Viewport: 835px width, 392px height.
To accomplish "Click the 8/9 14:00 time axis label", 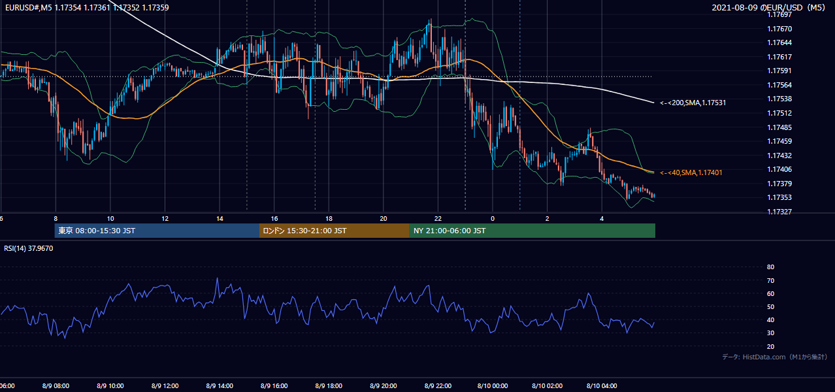I will pyautogui.click(x=220, y=386).
